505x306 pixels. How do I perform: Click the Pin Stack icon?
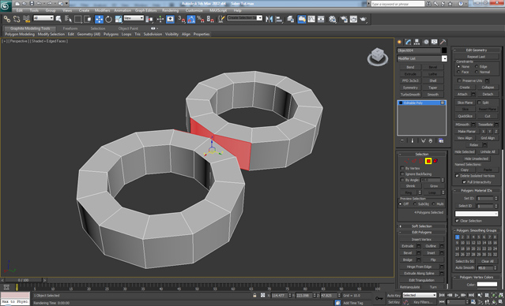402,141
